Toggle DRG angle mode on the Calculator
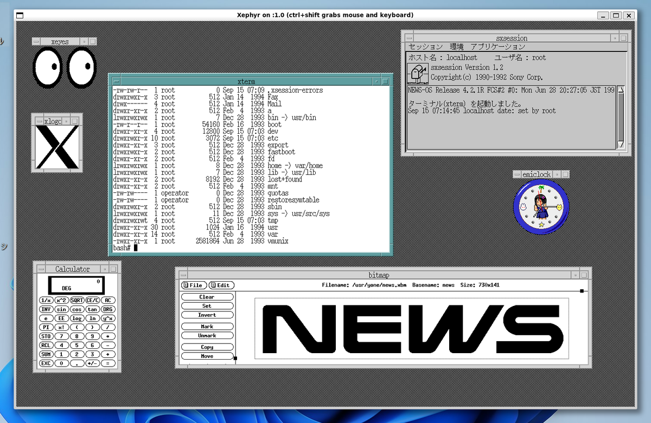This screenshot has height=423, width=651. pos(108,309)
